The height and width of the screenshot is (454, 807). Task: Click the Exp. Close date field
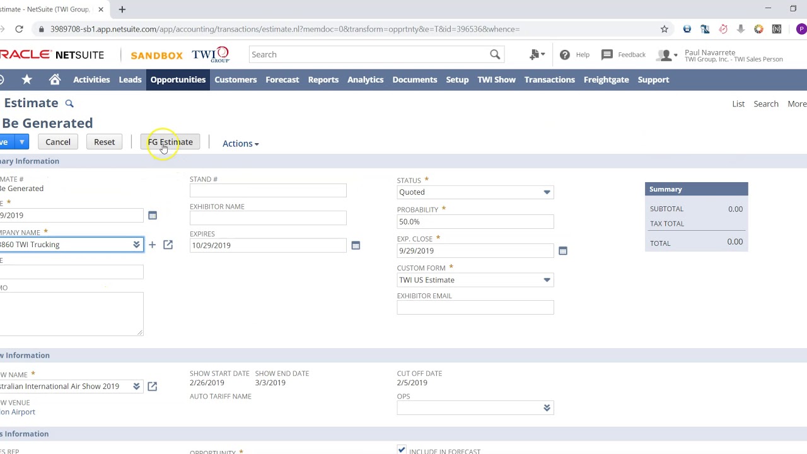[475, 251]
